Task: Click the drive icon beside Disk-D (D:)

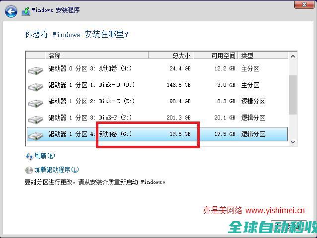Action: pos(35,86)
